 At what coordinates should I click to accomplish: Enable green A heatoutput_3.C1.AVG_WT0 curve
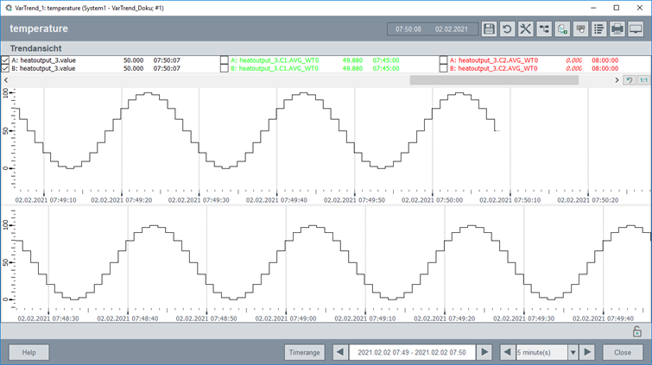(x=225, y=60)
